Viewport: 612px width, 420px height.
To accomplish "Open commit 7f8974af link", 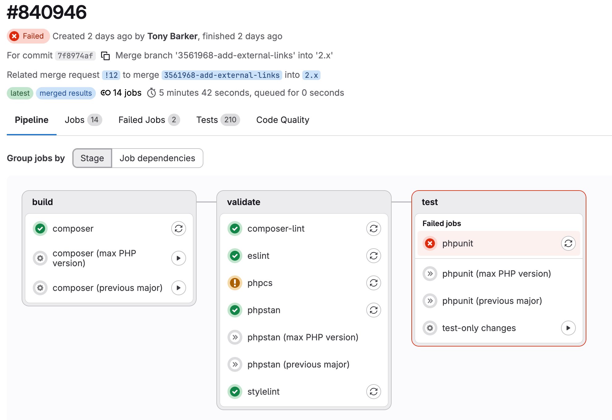I will 75,56.
